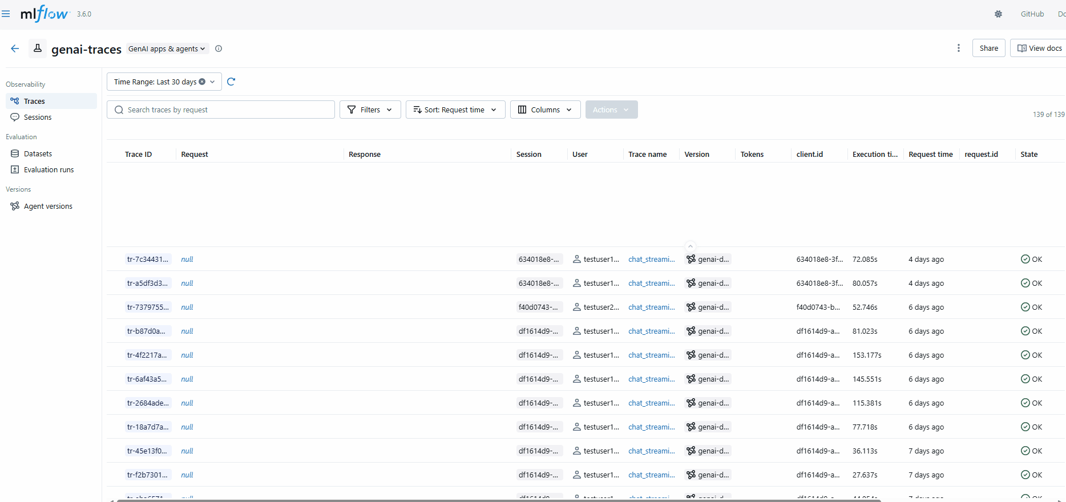Click the OK status icon for tr-7c34431
This screenshot has width=1066, height=502.
click(x=1025, y=259)
